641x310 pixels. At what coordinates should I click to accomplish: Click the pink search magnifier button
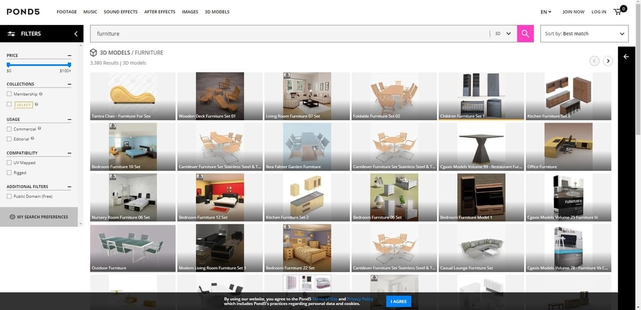(x=525, y=34)
